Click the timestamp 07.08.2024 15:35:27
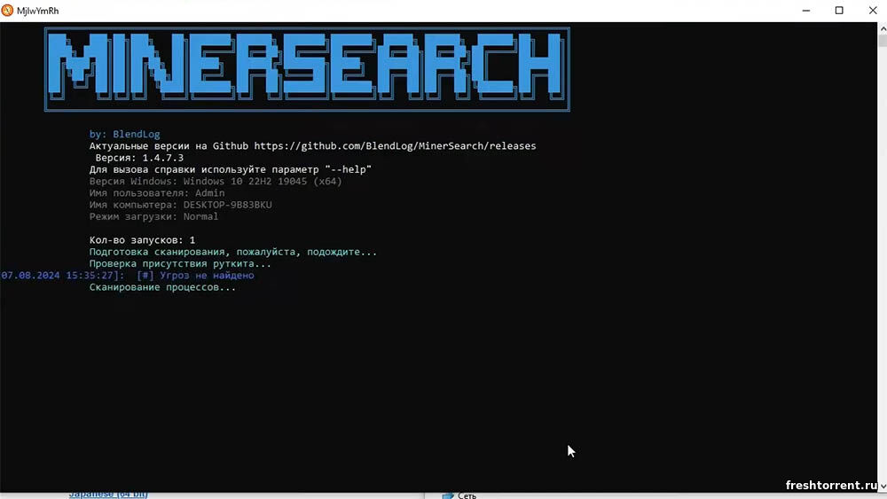 [x=62, y=276]
